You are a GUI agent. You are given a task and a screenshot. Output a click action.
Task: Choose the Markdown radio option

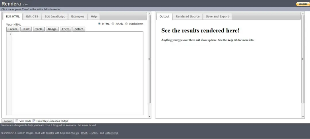pyautogui.click(x=127, y=24)
